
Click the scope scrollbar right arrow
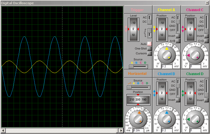(121, 131)
